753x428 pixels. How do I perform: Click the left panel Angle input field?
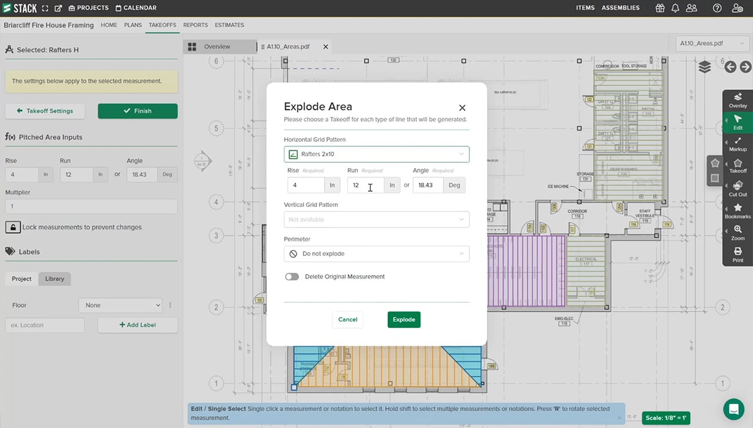tap(142, 174)
